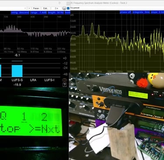Select the LUFS-I meter label

49,80
